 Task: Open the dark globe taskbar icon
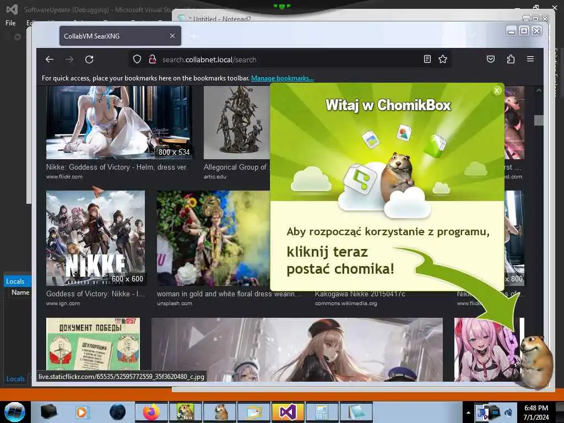(118, 412)
